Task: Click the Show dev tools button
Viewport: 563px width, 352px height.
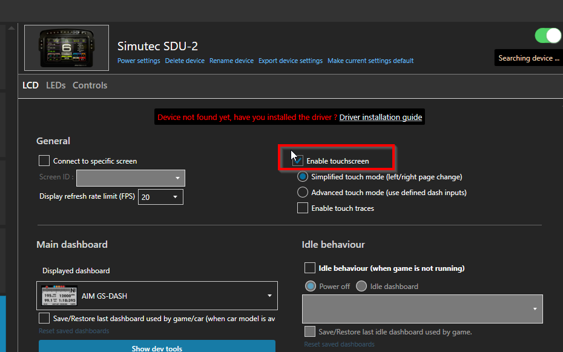Action: 157,347
